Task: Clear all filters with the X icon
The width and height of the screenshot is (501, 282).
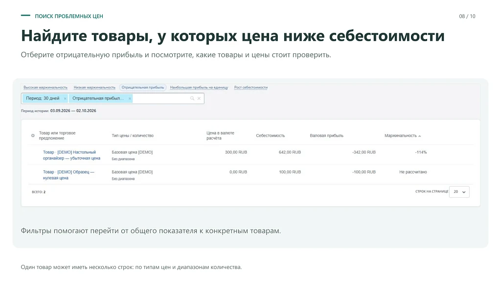Action: [199, 98]
